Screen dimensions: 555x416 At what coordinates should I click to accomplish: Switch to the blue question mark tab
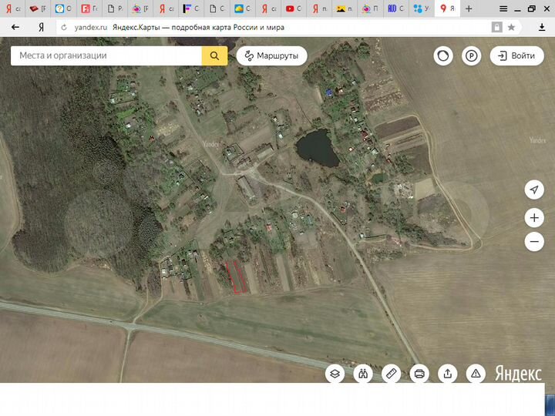(x=63, y=8)
